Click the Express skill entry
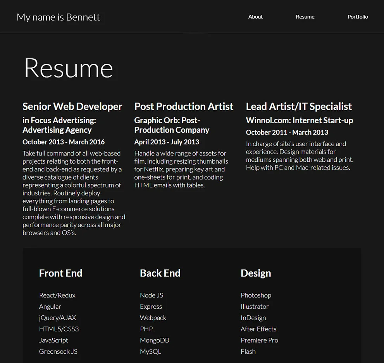The width and height of the screenshot is (384, 363). coord(151,306)
